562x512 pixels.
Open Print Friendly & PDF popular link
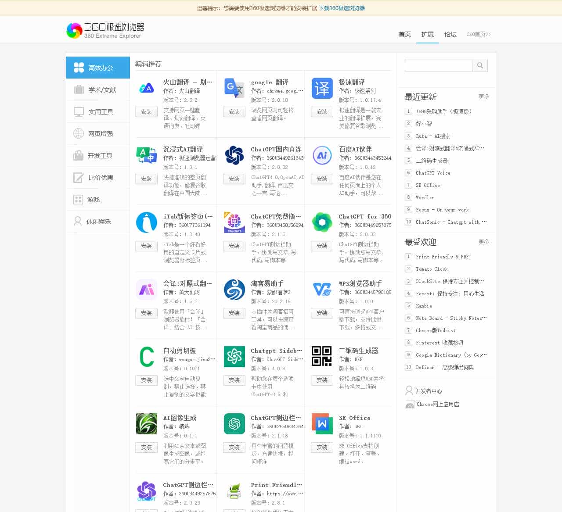click(x=442, y=257)
